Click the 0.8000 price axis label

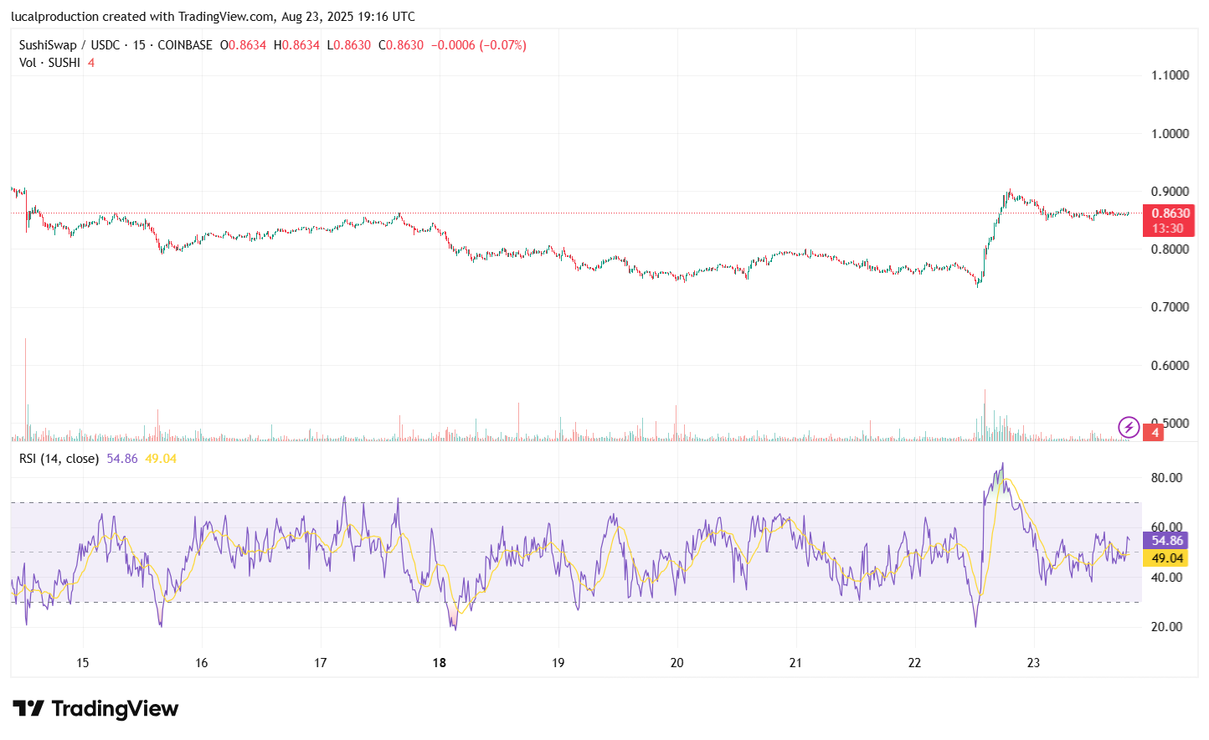[1170, 249]
